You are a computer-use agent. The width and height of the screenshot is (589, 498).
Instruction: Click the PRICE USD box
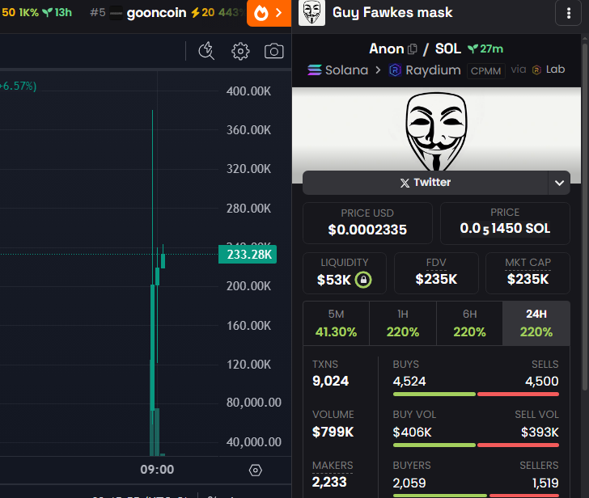[x=367, y=223]
